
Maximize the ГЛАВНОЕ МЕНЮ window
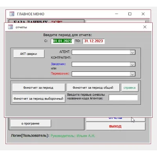[x=130, y=14]
